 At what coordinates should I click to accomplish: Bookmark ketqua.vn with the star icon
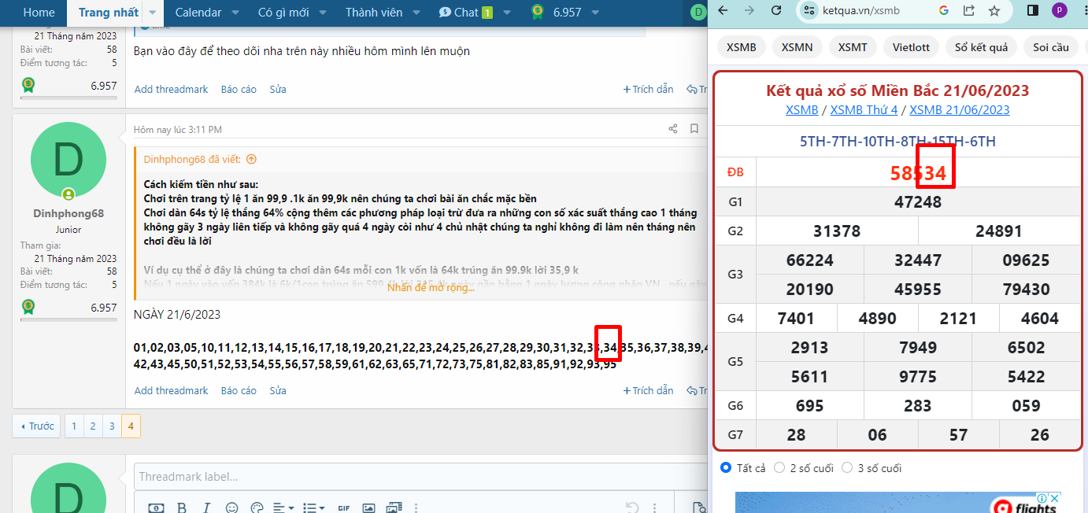[994, 11]
